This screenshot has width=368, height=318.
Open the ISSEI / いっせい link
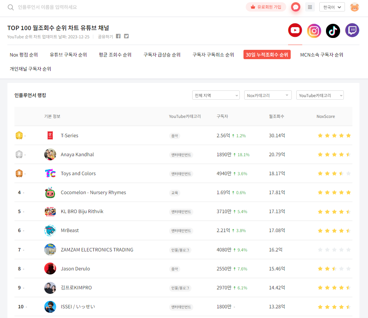[78, 307]
